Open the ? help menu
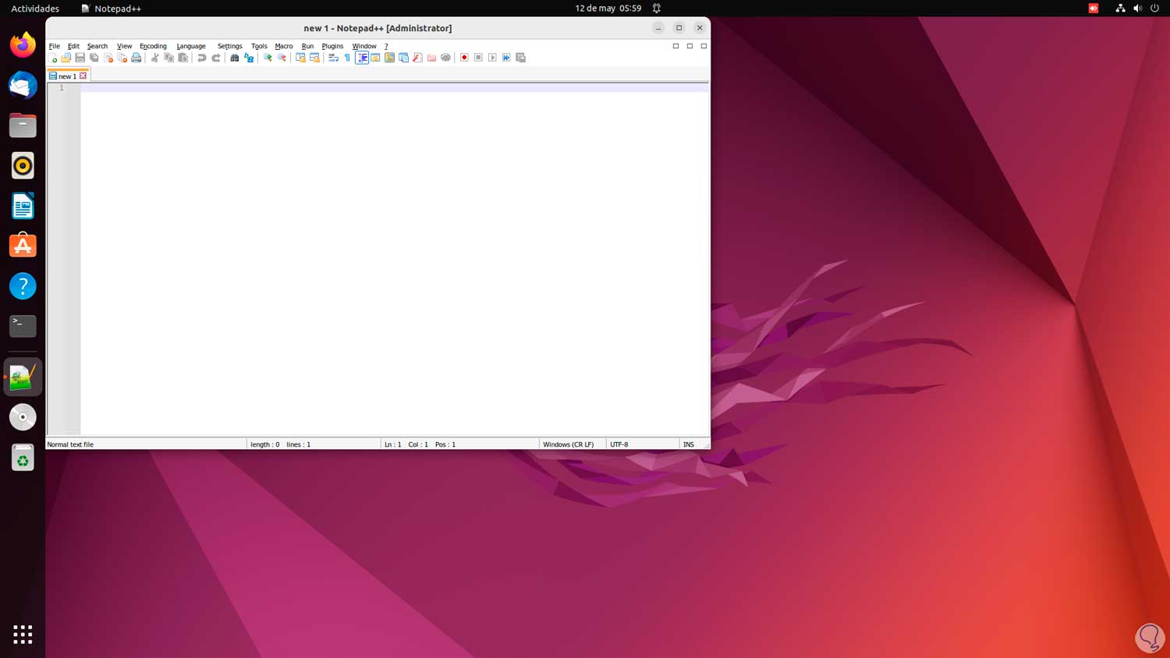The image size is (1170, 658). coord(386,46)
